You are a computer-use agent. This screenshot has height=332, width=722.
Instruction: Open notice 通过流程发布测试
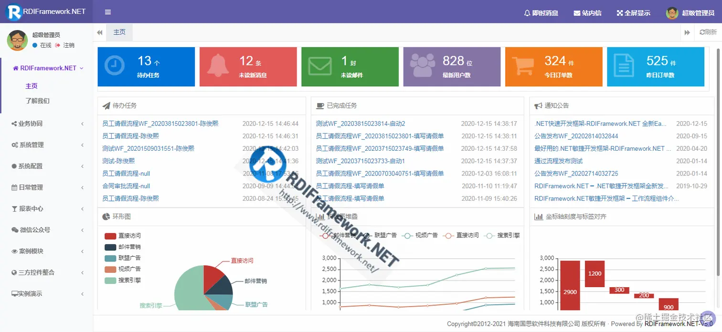point(559,161)
